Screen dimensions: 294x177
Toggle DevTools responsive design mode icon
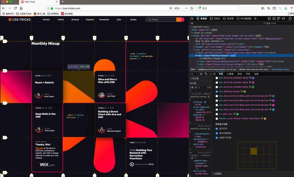290,18
